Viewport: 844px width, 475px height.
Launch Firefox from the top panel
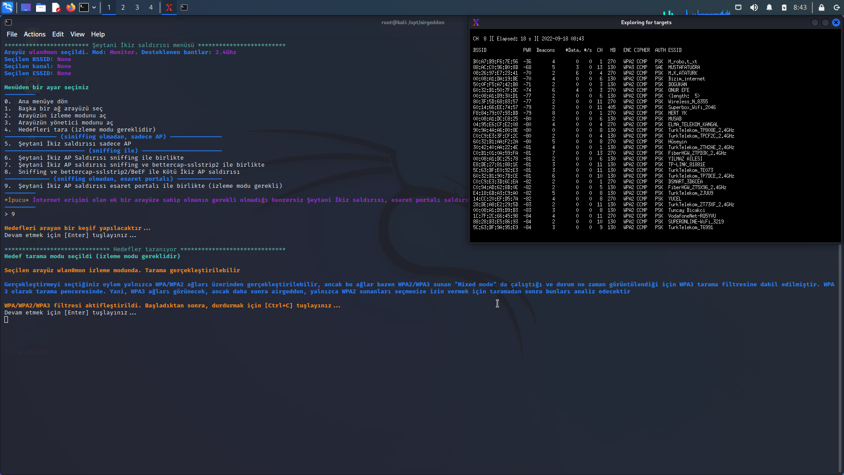(x=71, y=7)
